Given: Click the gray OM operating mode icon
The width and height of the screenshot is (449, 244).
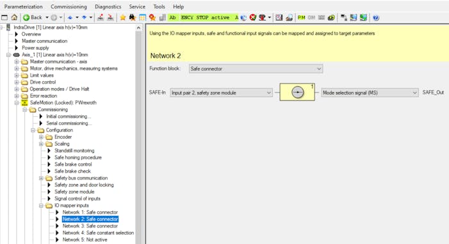Looking at the screenshot, I should pos(311,17).
